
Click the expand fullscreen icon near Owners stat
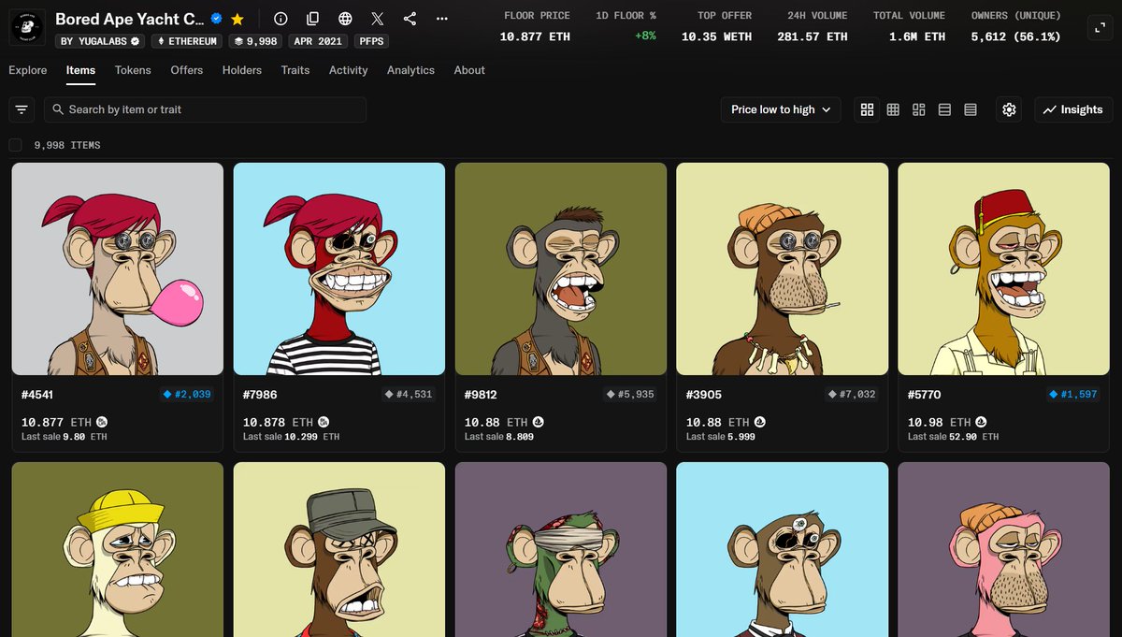pyautogui.click(x=1100, y=28)
